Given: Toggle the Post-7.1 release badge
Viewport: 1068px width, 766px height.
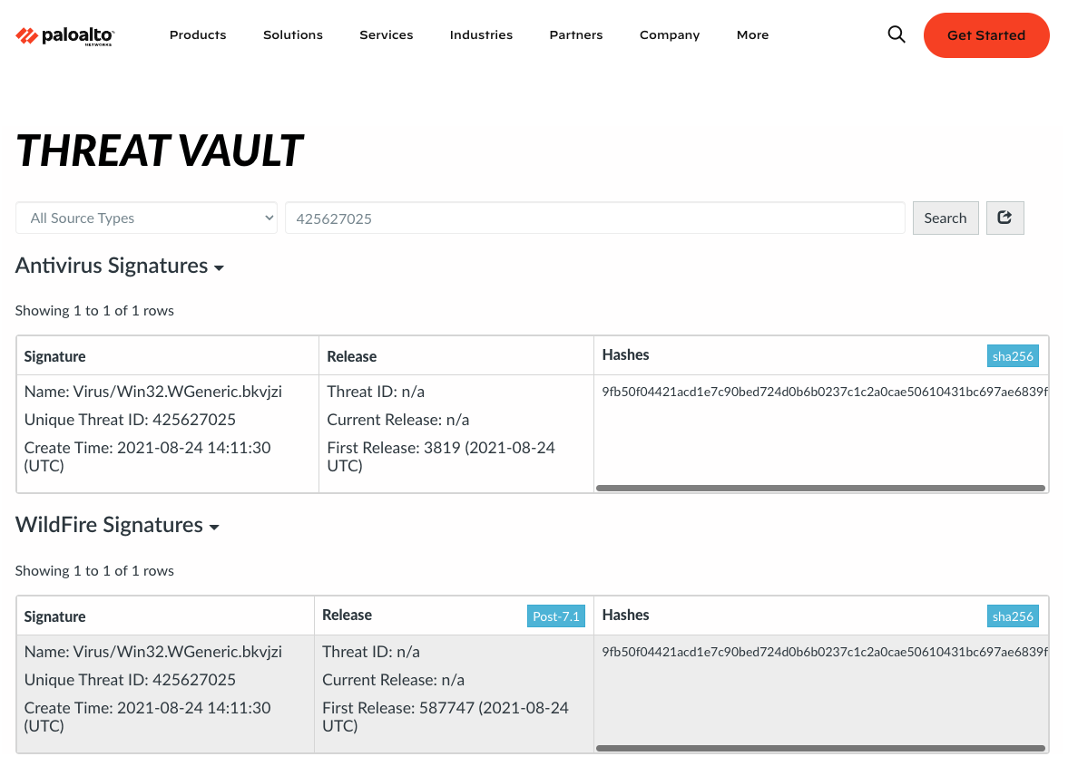Looking at the screenshot, I should pyautogui.click(x=557, y=616).
